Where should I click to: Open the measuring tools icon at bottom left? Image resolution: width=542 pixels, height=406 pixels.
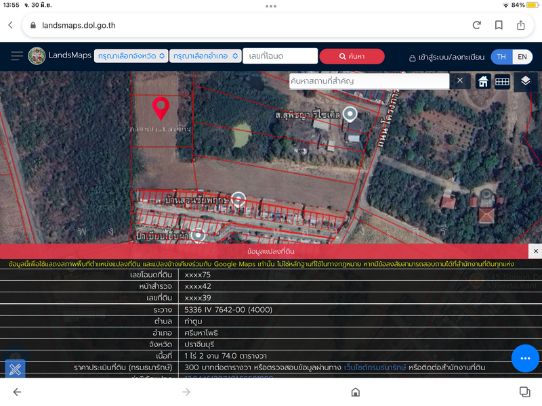[16, 369]
